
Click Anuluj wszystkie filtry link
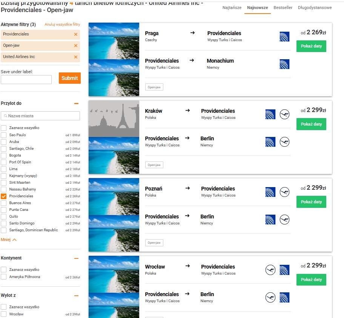(x=62, y=25)
